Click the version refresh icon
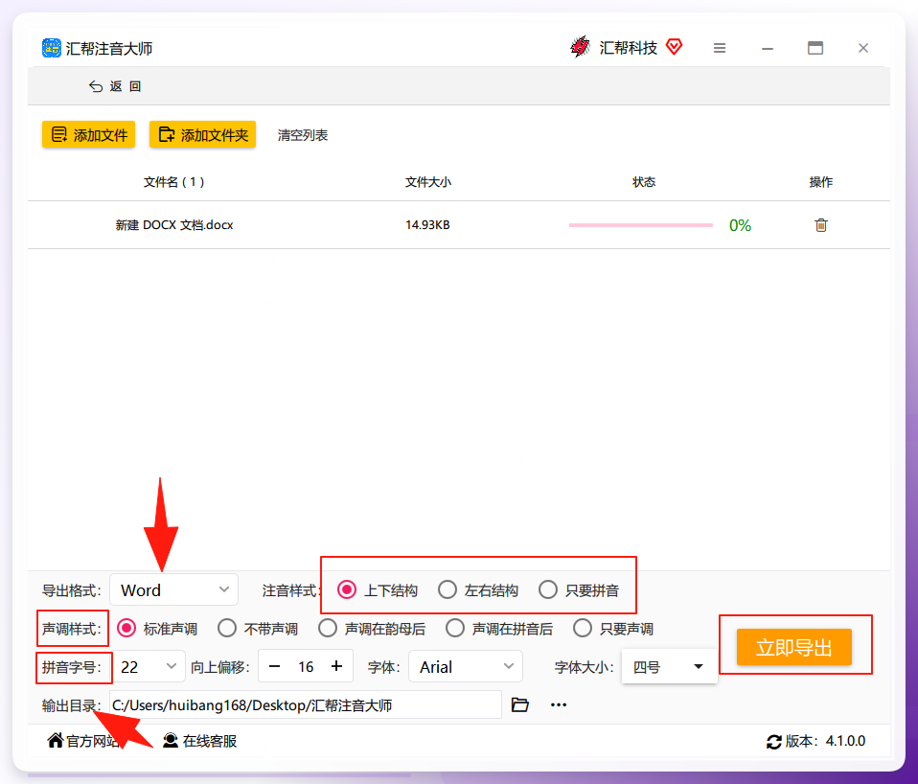Screen dimensions: 918x784 (774, 742)
